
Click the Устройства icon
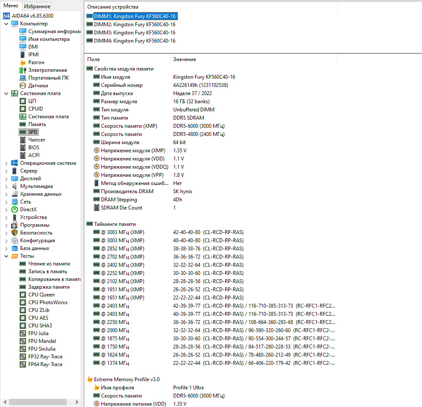(x=15, y=217)
